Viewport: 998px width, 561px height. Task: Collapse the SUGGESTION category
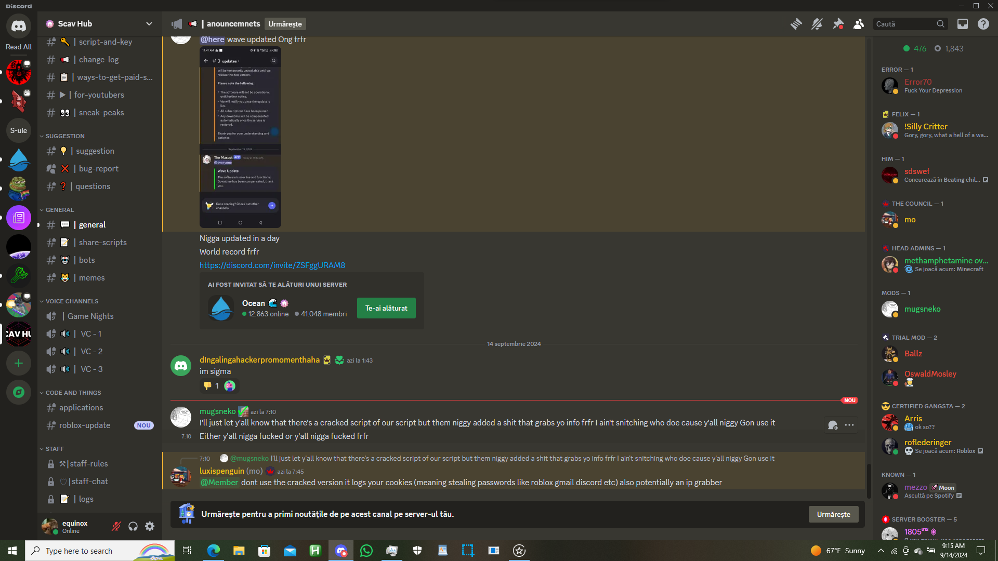click(64, 136)
